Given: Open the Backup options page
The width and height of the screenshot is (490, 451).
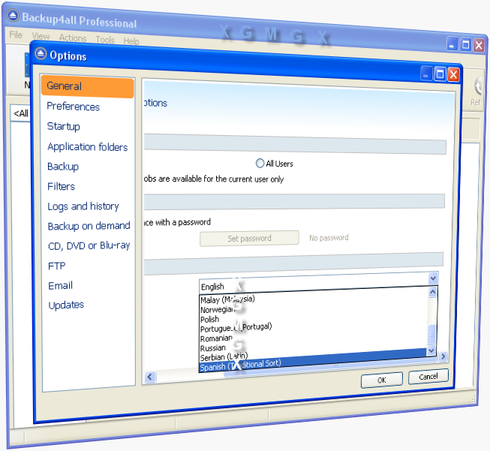Looking at the screenshot, I should click(63, 167).
